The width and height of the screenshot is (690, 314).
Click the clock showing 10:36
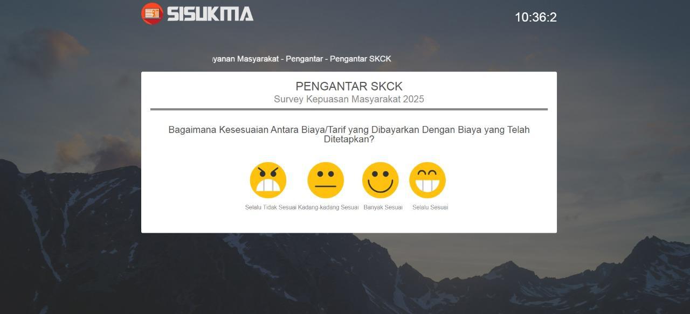tap(536, 17)
